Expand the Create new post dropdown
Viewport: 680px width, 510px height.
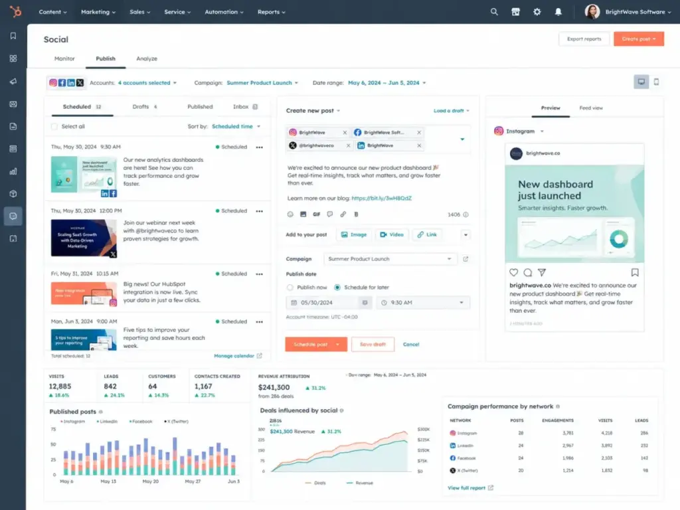tap(313, 111)
